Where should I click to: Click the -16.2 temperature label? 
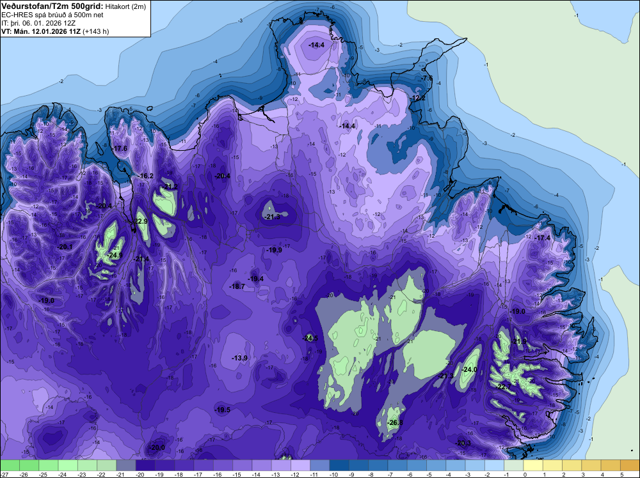146,176
